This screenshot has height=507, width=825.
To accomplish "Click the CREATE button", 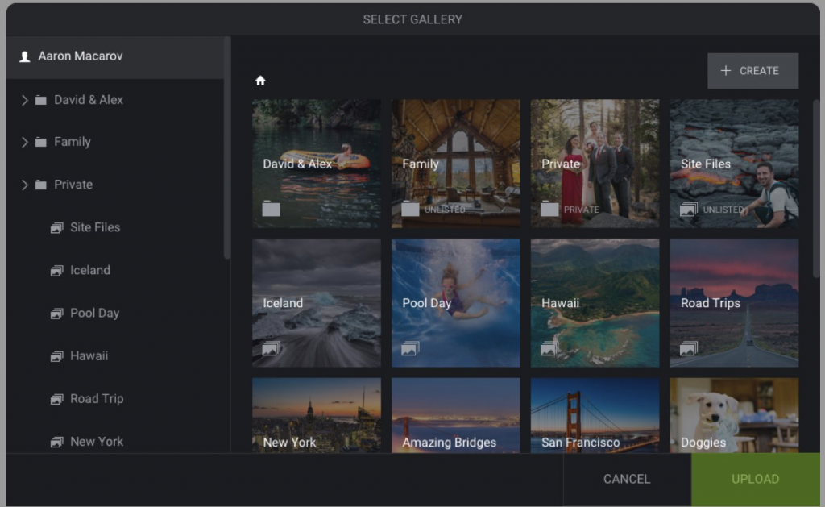I will point(753,71).
